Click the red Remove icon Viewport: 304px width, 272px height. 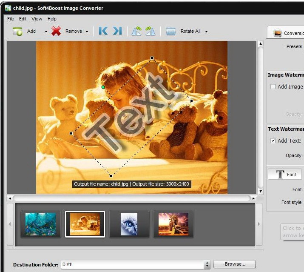tap(56, 31)
